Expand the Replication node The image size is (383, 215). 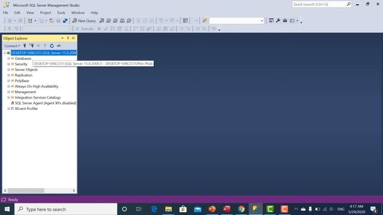pyautogui.click(x=8, y=75)
